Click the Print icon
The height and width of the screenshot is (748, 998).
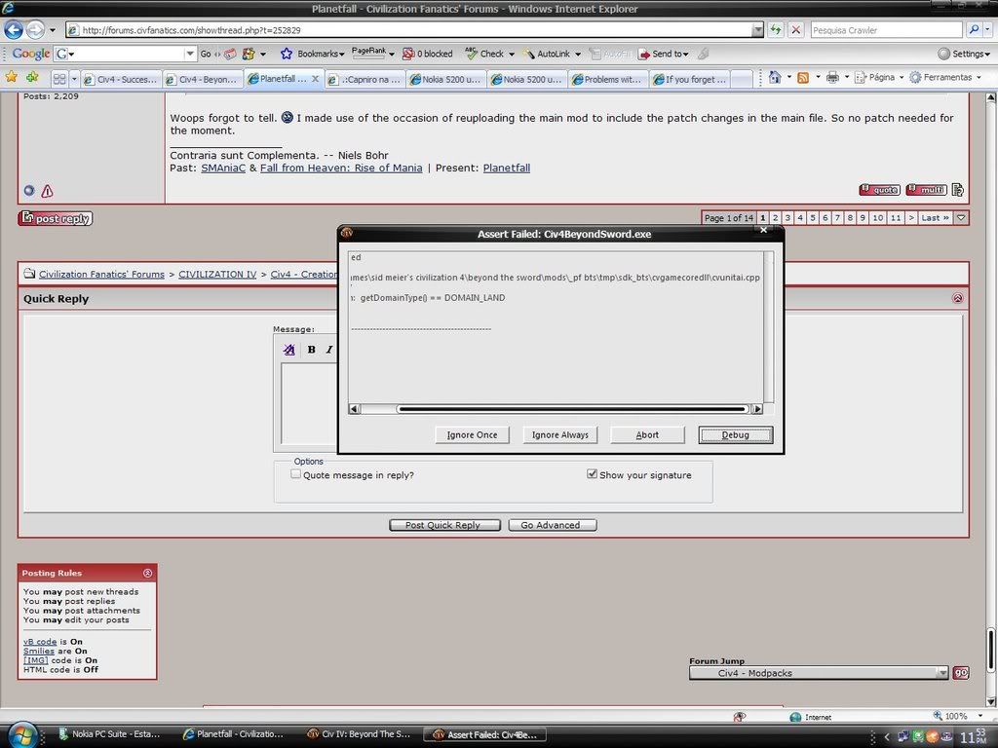[832, 78]
